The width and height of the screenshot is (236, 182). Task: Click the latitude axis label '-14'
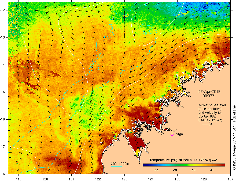click(x=3, y=65)
